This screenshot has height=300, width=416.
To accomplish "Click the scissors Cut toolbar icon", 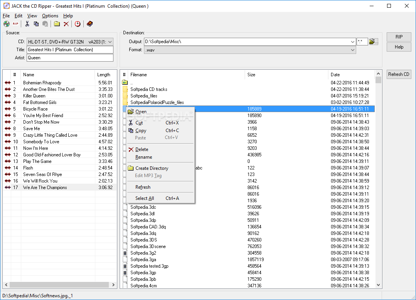I will pos(27,24).
